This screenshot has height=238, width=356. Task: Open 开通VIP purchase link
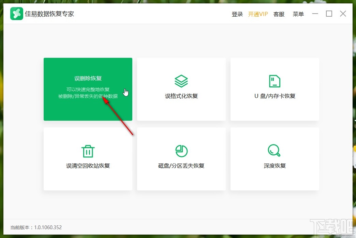[258, 14]
